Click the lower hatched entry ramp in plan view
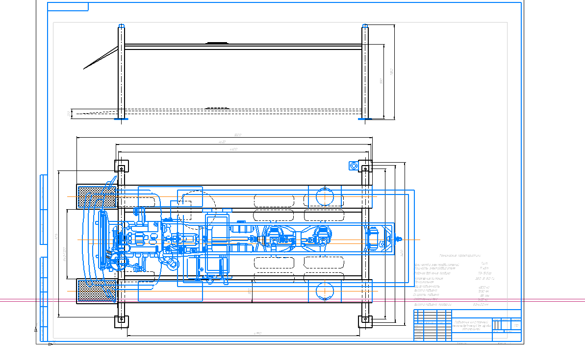The height and width of the screenshot is (363, 585). pyautogui.click(x=97, y=290)
